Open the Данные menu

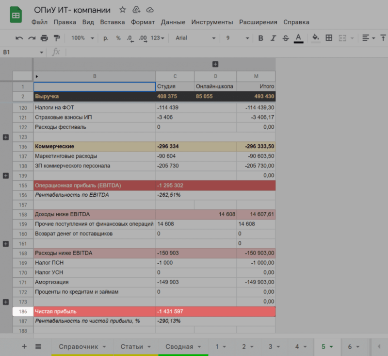[x=173, y=22]
